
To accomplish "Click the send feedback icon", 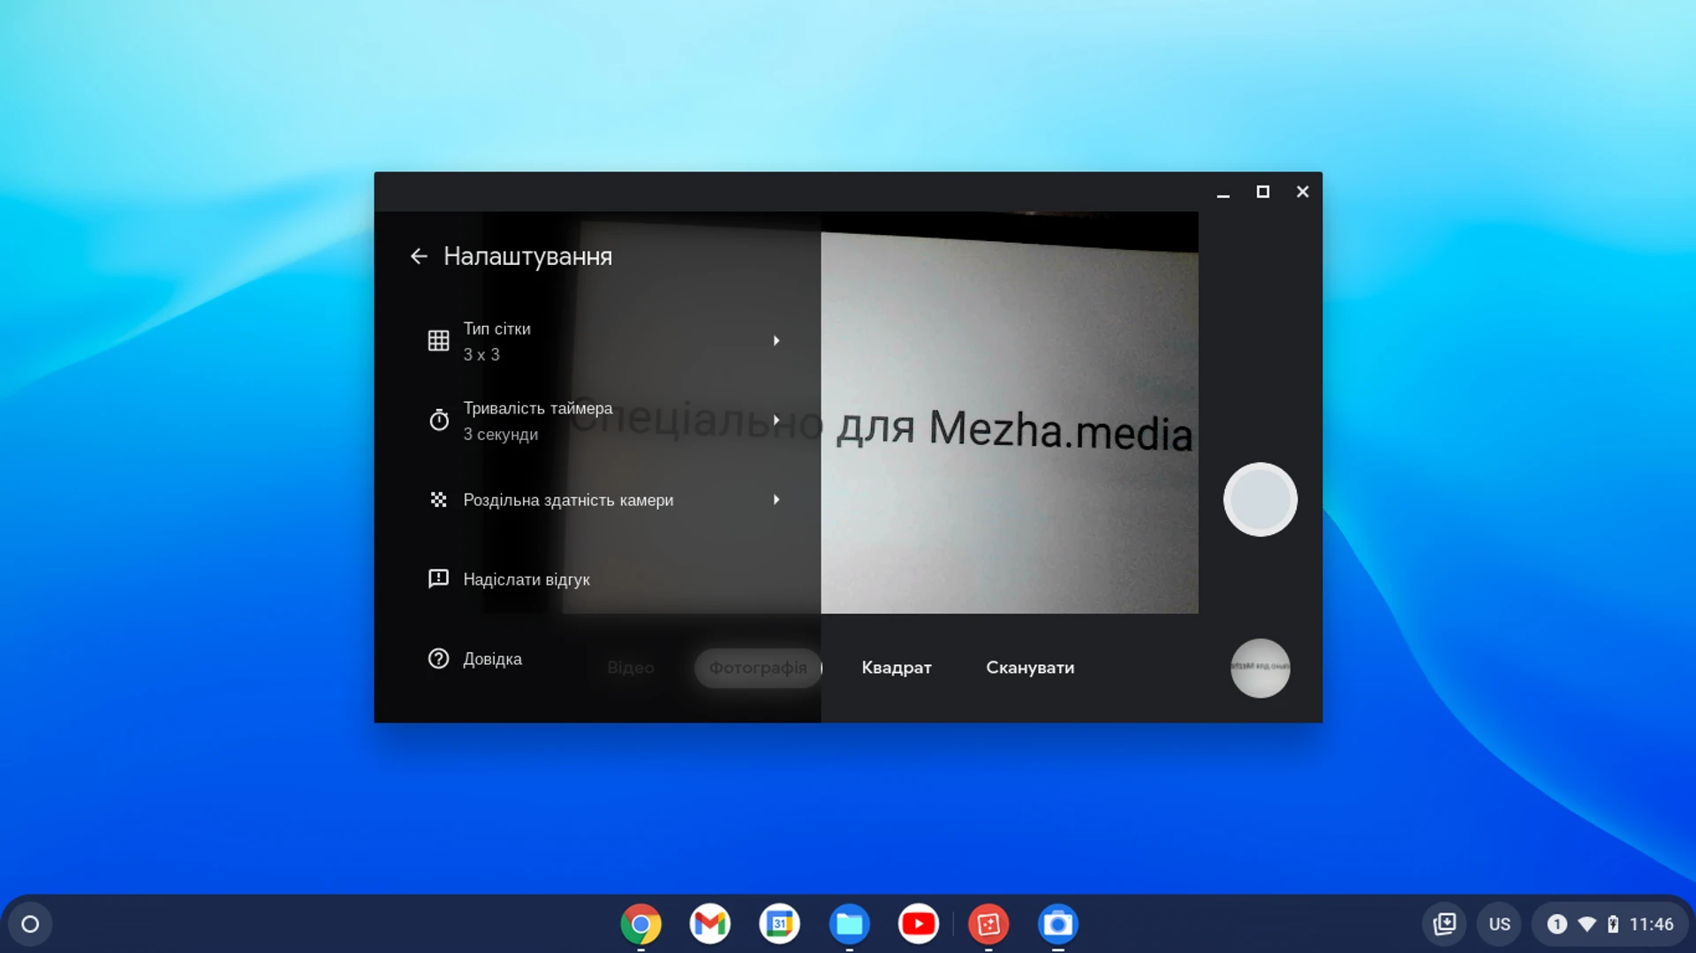I will point(439,579).
